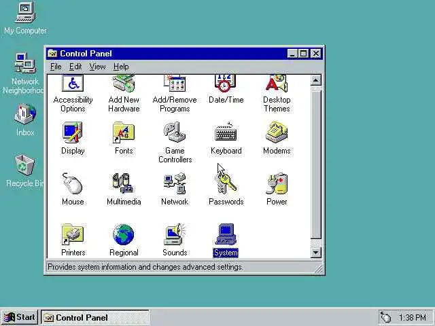Screen dimensions: 435x326
Task: Open the Network settings icon
Action: 175,183
